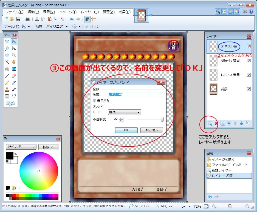Select the Paintbrush tool
The height and width of the screenshot is (212, 257).
point(7,76)
